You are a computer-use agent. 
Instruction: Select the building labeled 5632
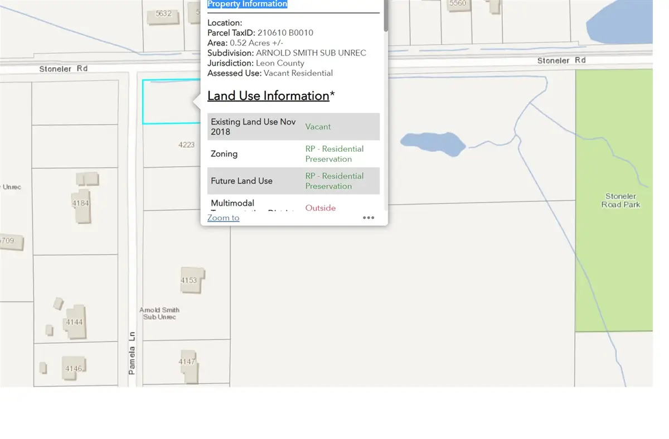(x=163, y=15)
